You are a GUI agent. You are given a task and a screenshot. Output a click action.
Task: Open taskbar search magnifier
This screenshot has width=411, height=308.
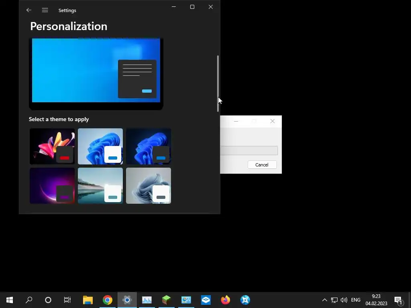pos(29,300)
